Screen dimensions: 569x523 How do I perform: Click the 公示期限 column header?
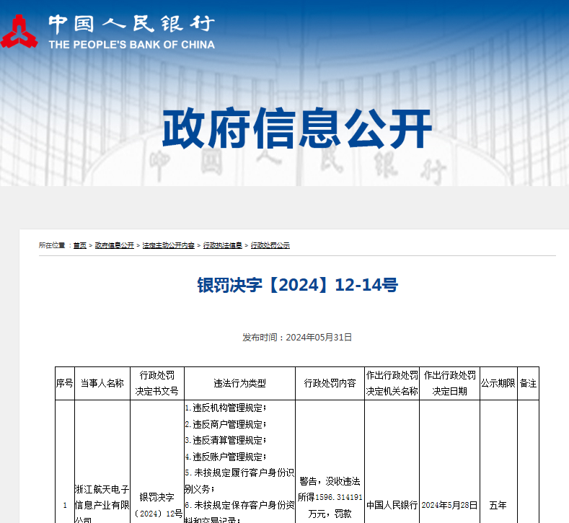(x=498, y=384)
